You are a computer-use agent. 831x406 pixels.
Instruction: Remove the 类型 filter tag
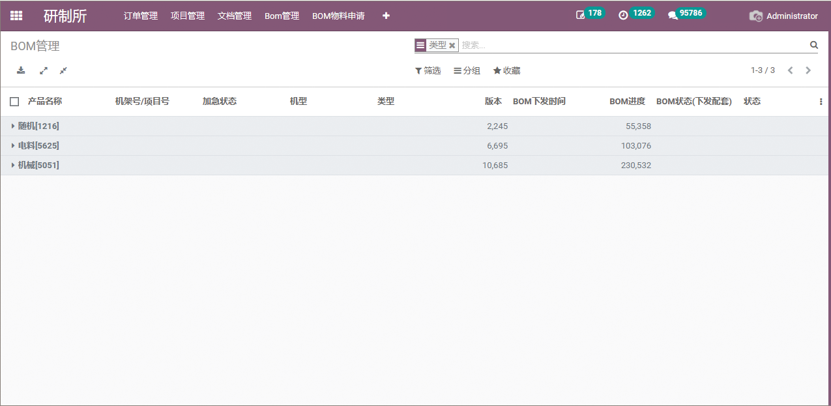click(452, 46)
